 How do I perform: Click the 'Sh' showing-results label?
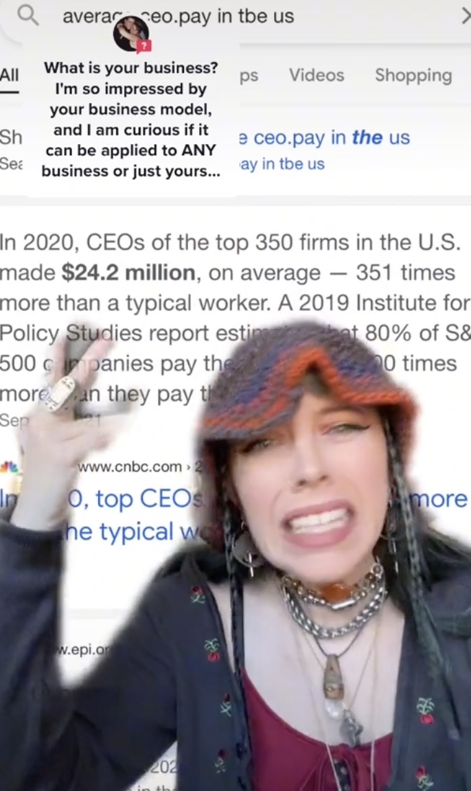[11, 137]
